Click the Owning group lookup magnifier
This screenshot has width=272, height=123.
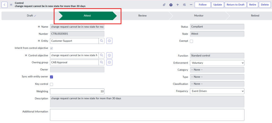point(101,62)
